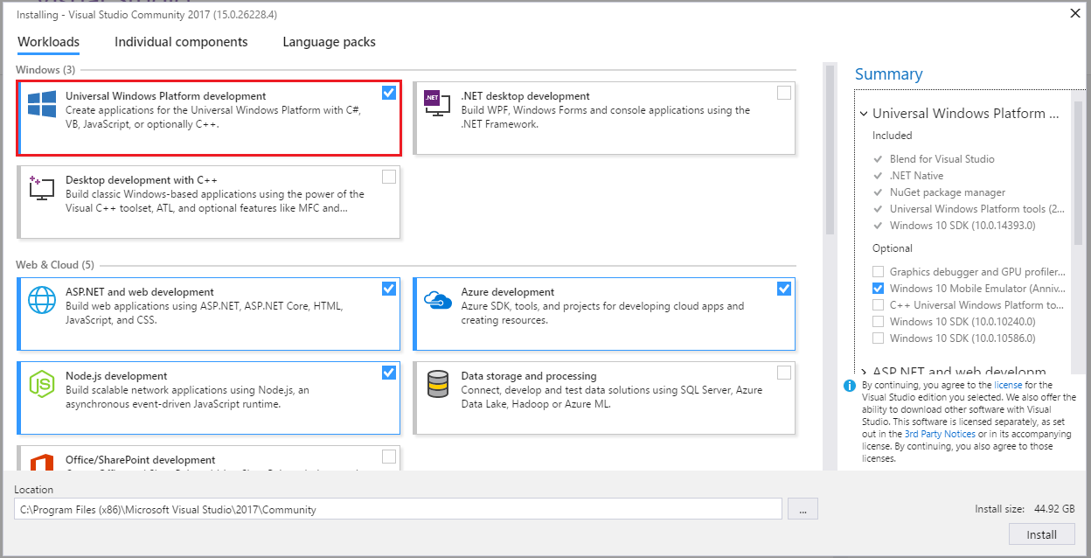1091x558 pixels.
Task: Click the Desktop development with C++ icon
Action: 42,188
